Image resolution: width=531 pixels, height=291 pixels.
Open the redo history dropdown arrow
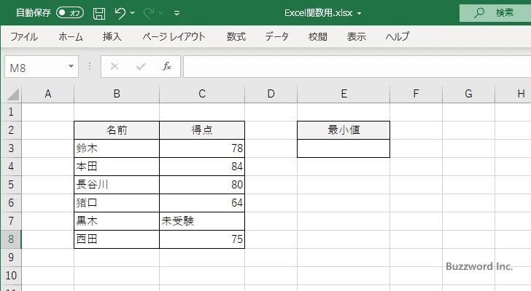click(161, 13)
